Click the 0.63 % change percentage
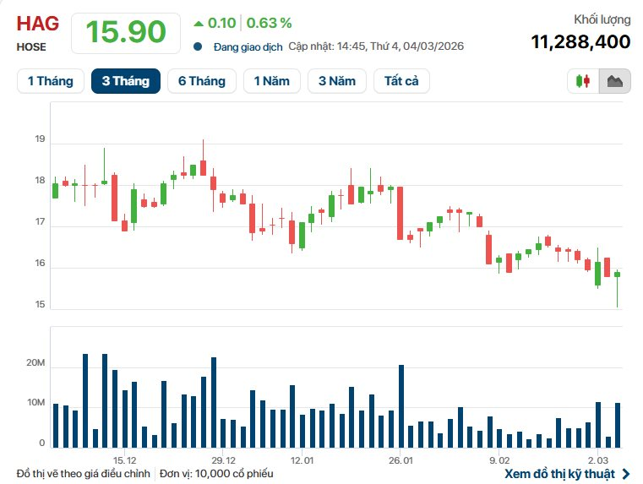The width and height of the screenshot is (643, 484). [270, 23]
